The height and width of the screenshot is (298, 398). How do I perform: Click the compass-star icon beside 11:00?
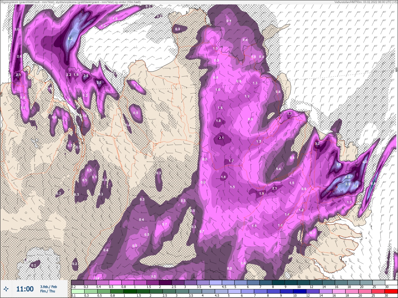click(x=6, y=289)
